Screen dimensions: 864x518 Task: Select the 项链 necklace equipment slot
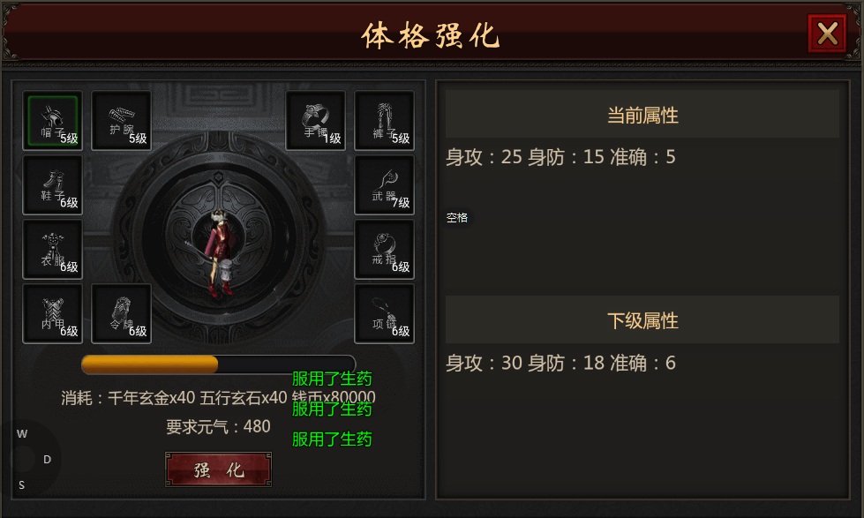[x=384, y=314]
